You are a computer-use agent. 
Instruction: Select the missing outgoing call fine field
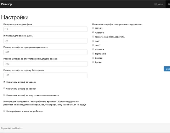(x=45, y=64)
